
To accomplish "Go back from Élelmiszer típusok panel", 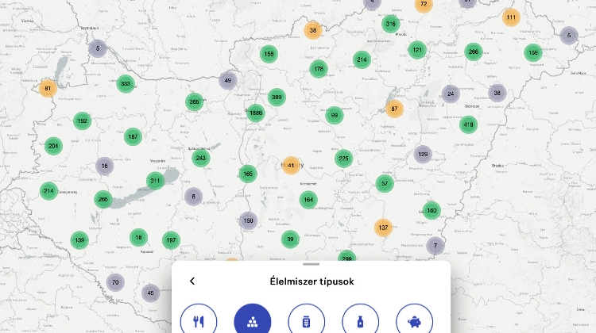I will tap(192, 281).
